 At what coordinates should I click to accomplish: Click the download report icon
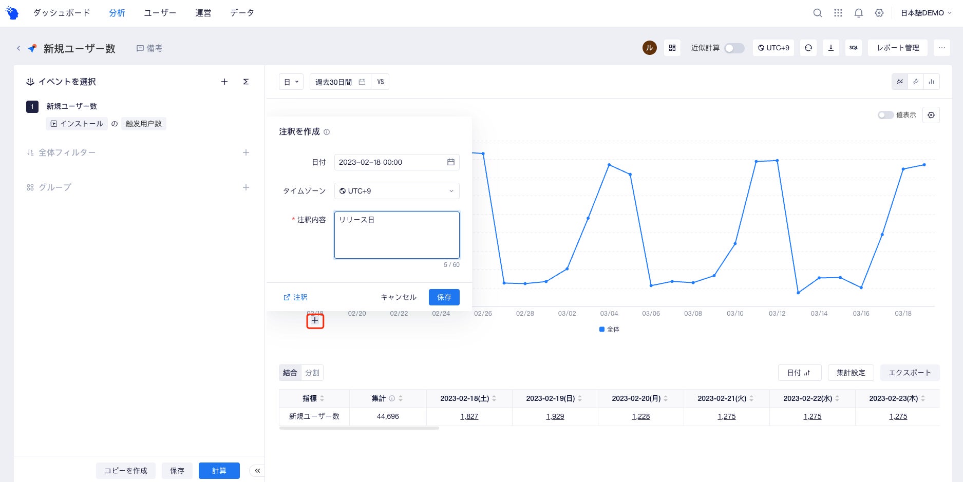[x=831, y=47]
